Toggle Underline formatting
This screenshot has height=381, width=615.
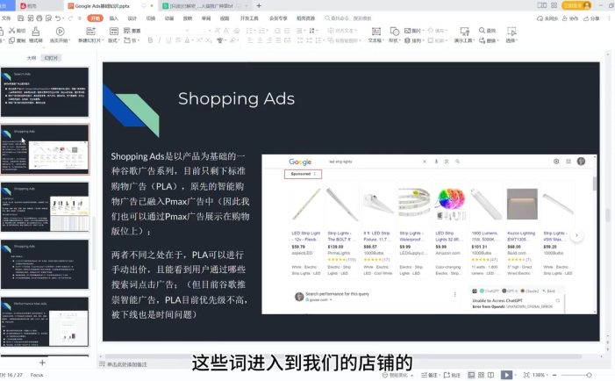point(168,40)
